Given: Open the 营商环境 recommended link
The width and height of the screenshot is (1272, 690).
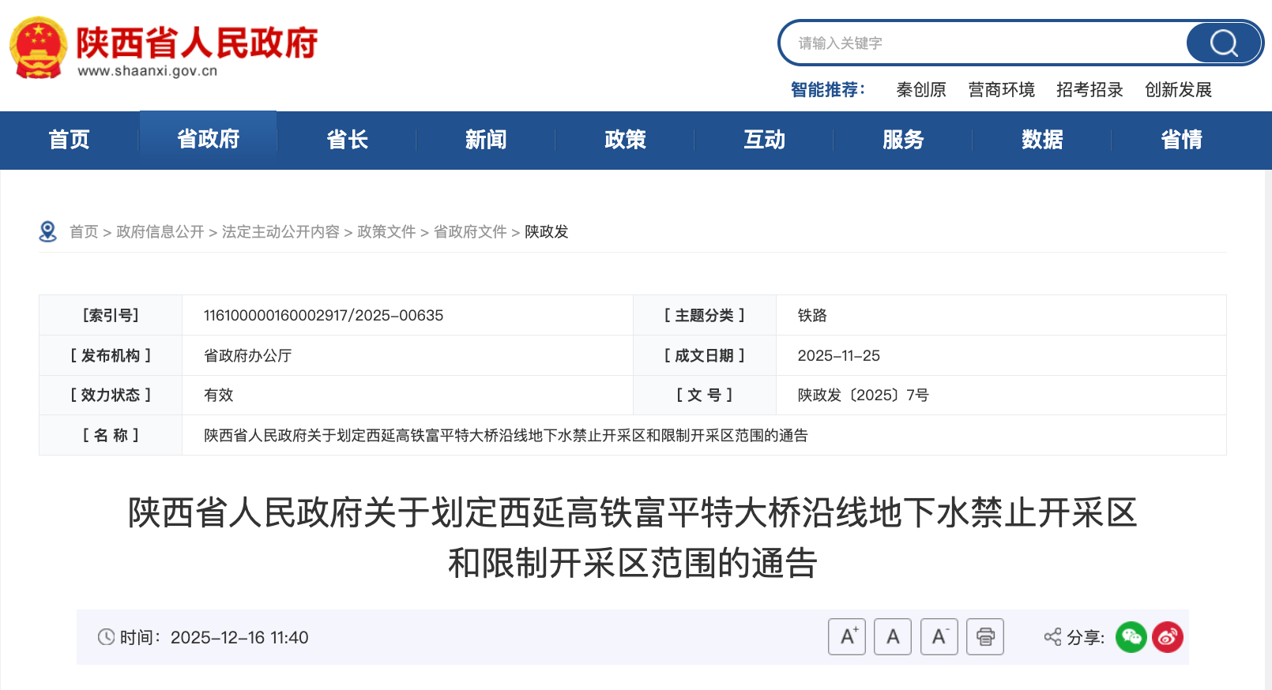Looking at the screenshot, I should [1001, 90].
